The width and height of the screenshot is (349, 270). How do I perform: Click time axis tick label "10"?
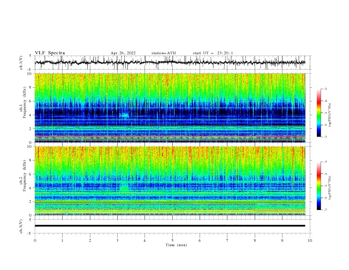310,240
